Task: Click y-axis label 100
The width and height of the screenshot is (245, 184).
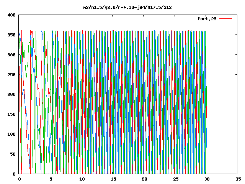Action: (11, 134)
